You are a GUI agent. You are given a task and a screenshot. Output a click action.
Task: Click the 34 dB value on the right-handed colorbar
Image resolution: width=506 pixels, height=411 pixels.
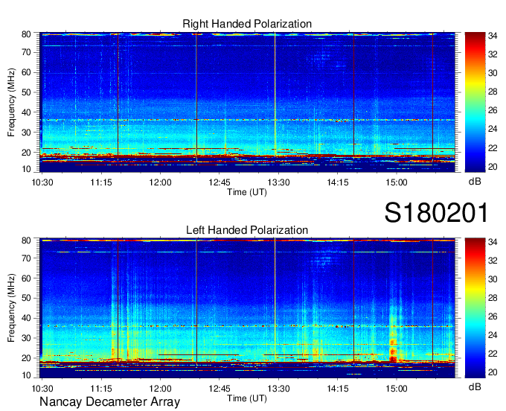tap(493, 36)
